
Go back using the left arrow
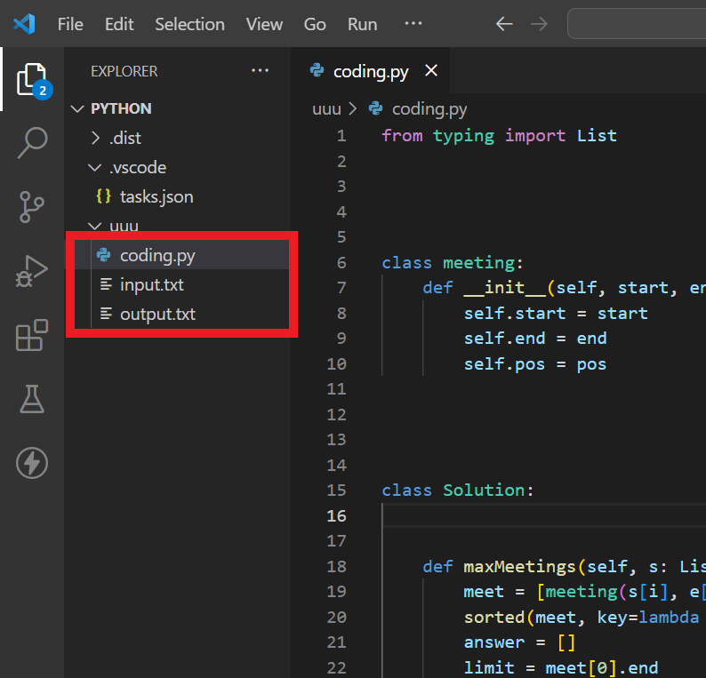pyautogui.click(x=504, y=24)
